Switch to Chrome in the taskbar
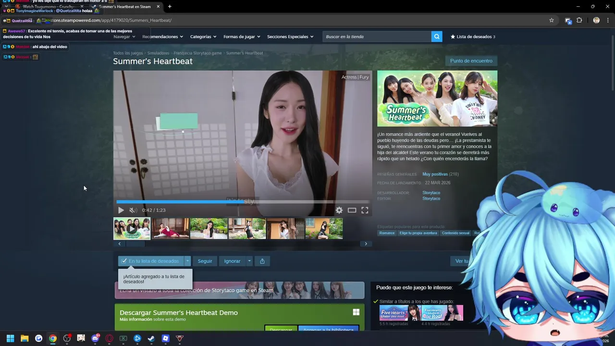 (53, 338)
